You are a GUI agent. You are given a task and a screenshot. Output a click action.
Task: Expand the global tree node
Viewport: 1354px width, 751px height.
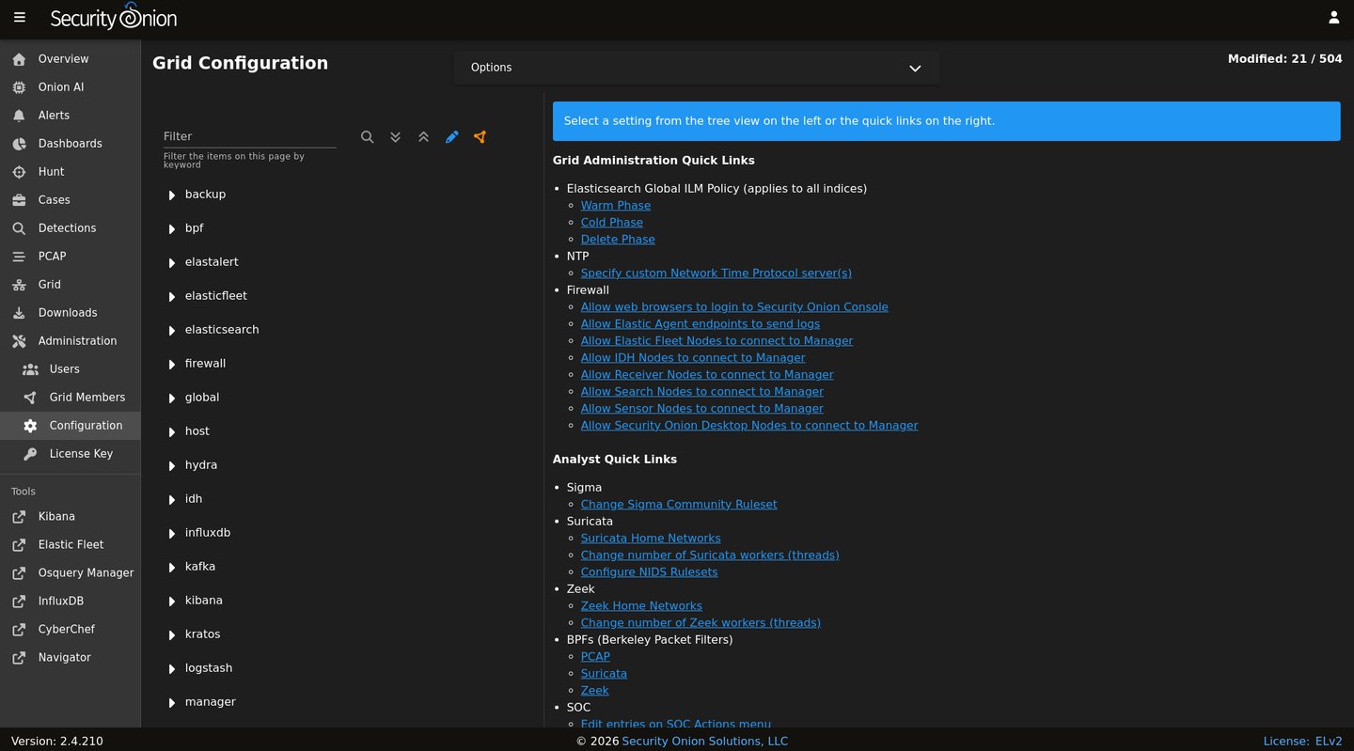172,399
